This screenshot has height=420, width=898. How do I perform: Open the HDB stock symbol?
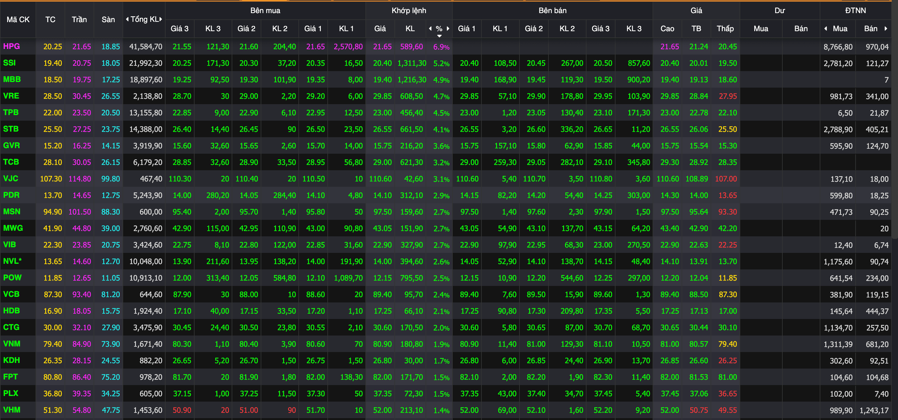pyautogui.click(x=12, y=311)
